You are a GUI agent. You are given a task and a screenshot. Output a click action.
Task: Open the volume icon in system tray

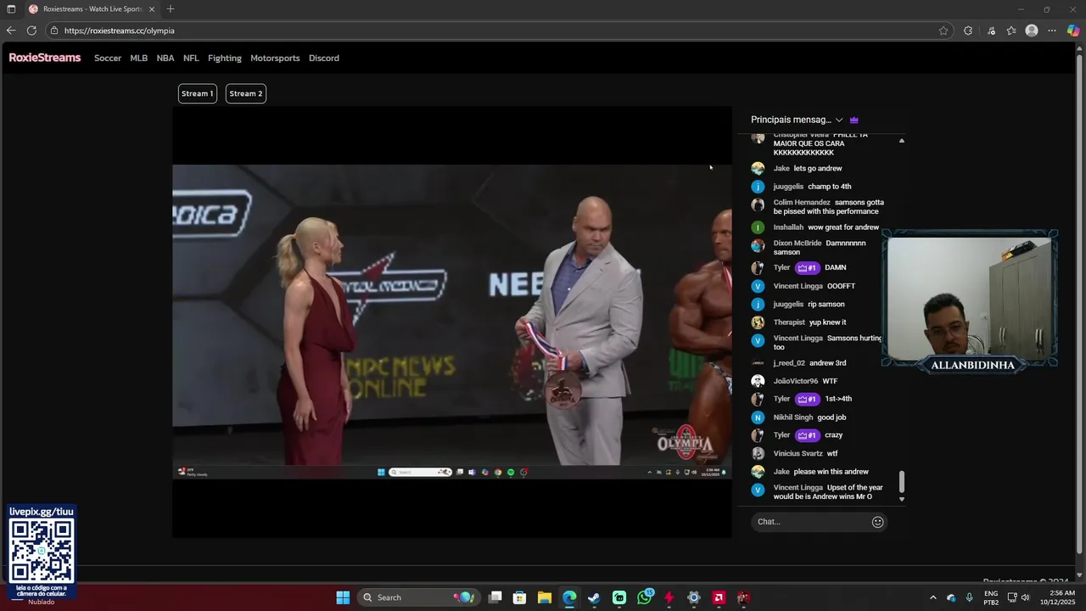(1026, 597)
